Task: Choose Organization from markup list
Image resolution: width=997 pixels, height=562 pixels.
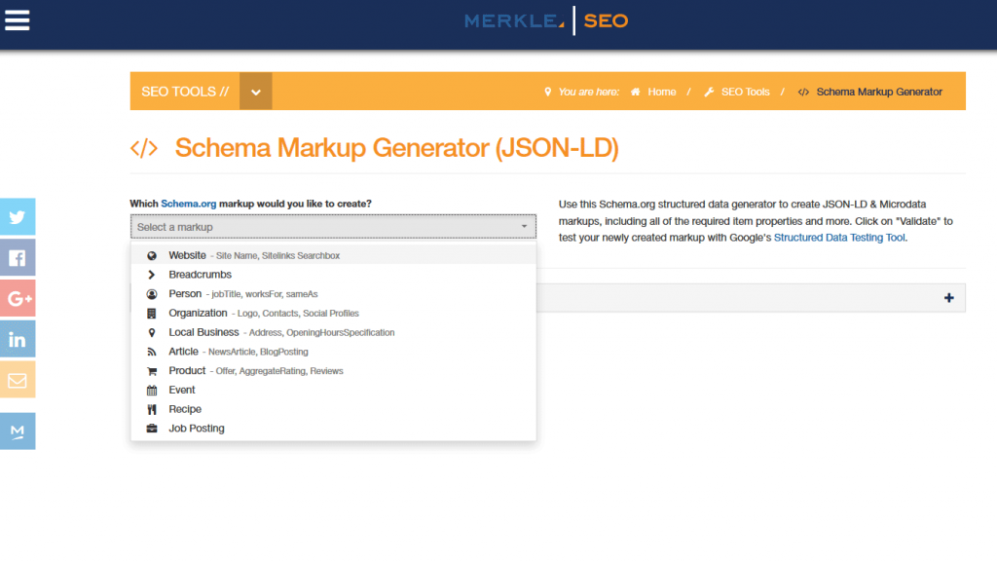Action: [x=333, y=313]
